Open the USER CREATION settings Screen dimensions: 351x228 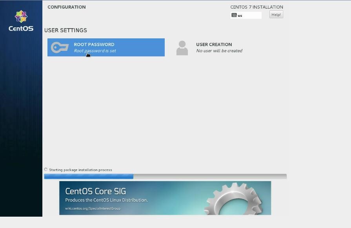coord(214,45)
